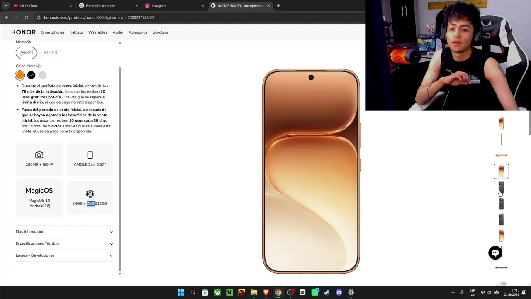This screenshot has height=299, width=531.
Task: Select the 512 GB memory option
Action: pyautogui.click(x=50, y=53)
